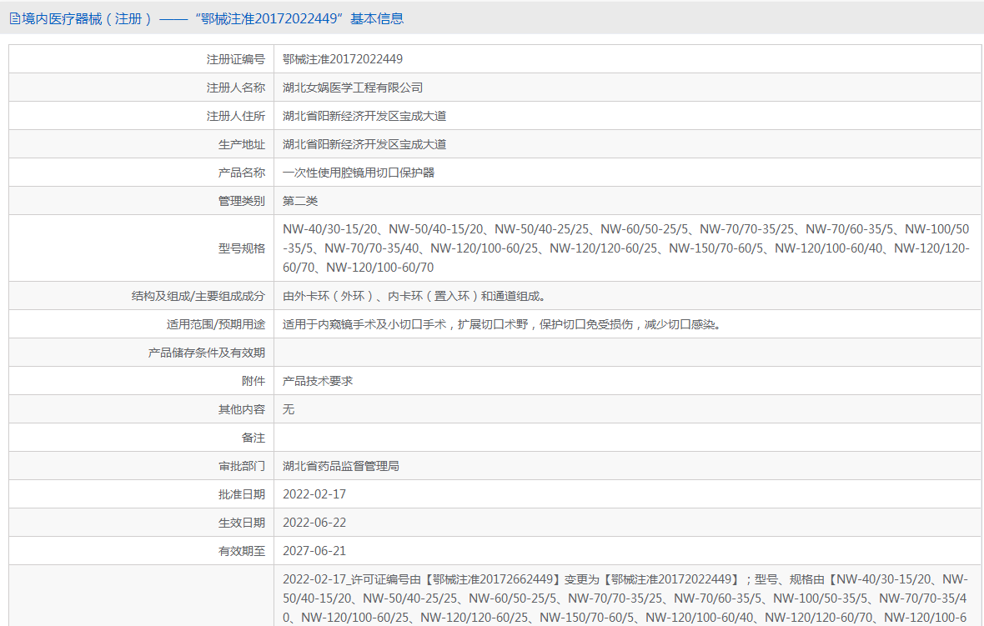Viewport: 984px width, 626px height.
Task: Select the intended use text 适用于内窥镜手术及小切口手术
Action: 502,324
